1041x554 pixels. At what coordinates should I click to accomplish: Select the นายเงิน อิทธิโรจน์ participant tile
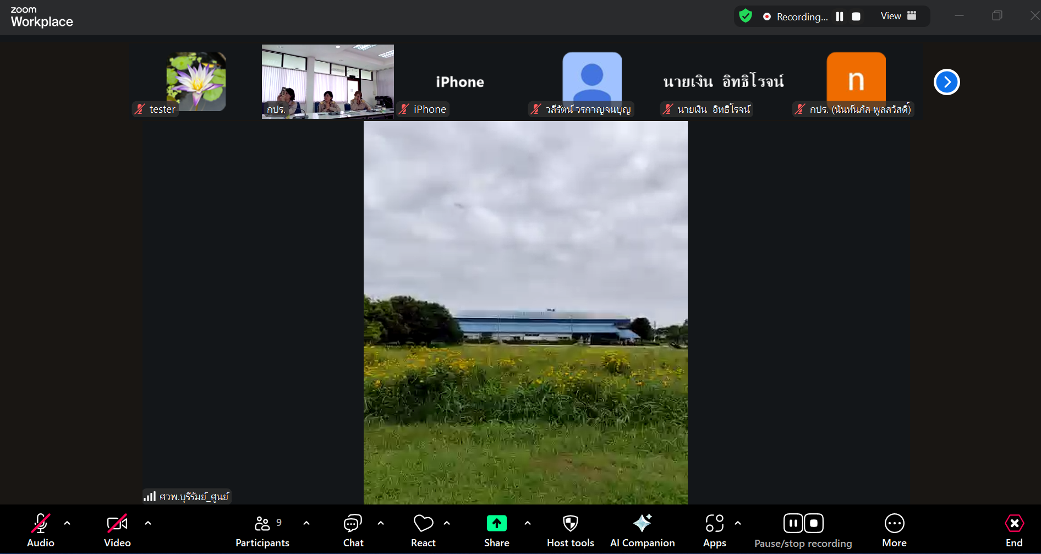pos(724,81)
